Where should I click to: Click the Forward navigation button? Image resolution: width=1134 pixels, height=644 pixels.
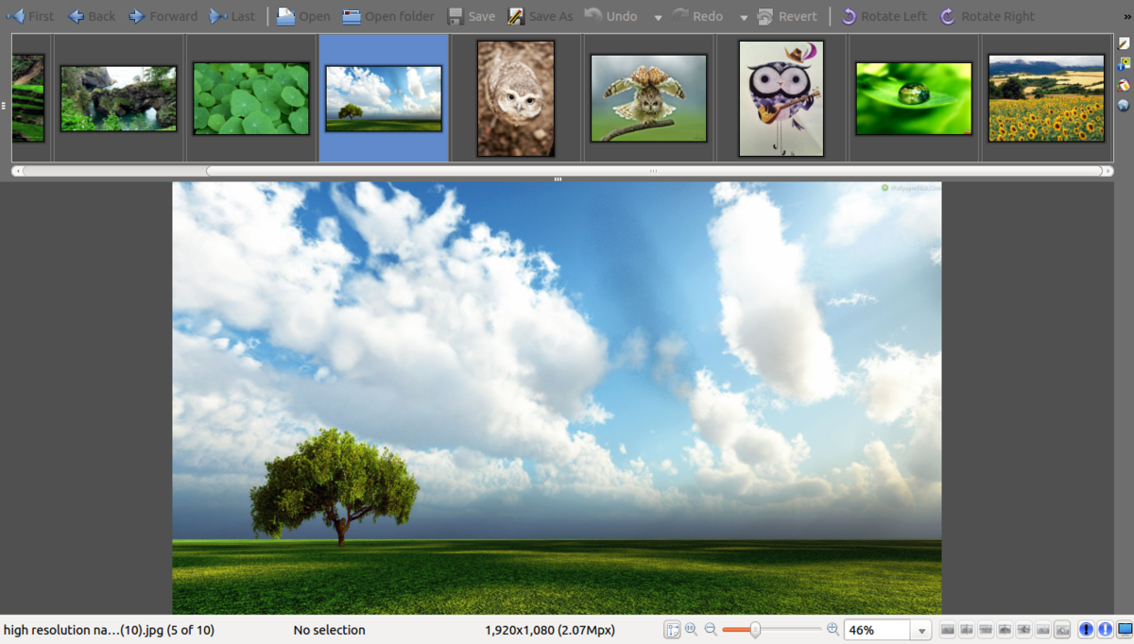pyautogui.click(x=163, y=16)
